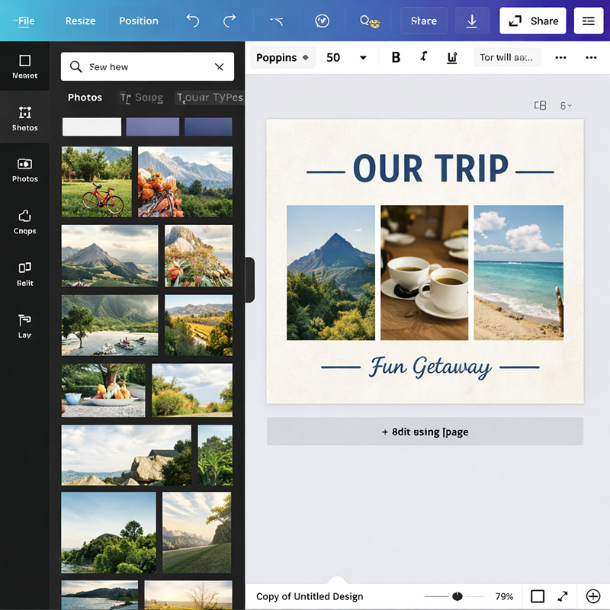Select the mountain photo on the canvas

point(331,273)
